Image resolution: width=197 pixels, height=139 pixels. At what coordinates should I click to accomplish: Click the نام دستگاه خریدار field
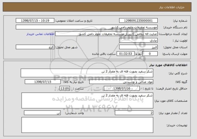87,27
